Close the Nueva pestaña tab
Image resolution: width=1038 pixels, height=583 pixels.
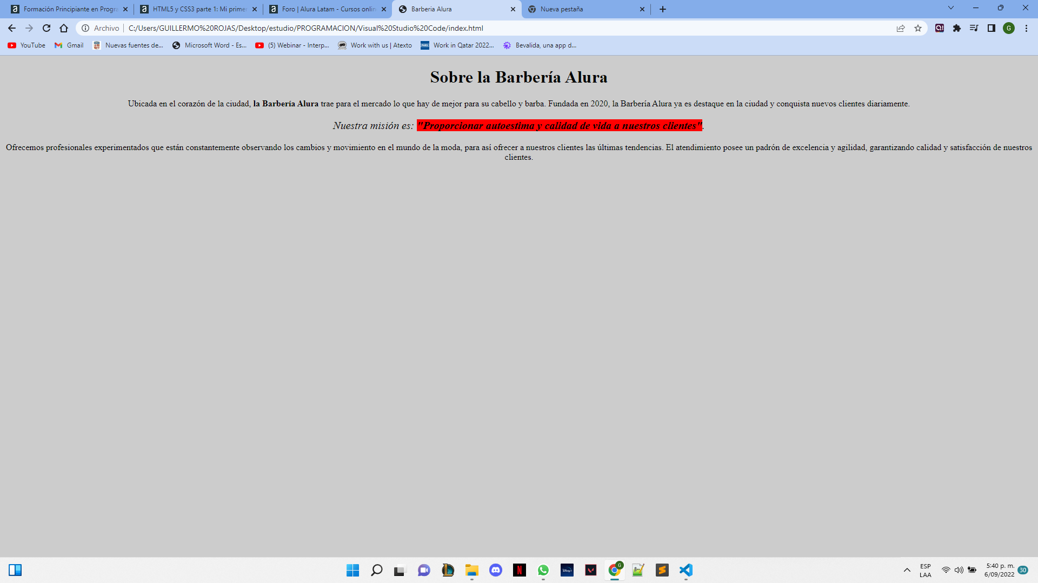[642, 9]
